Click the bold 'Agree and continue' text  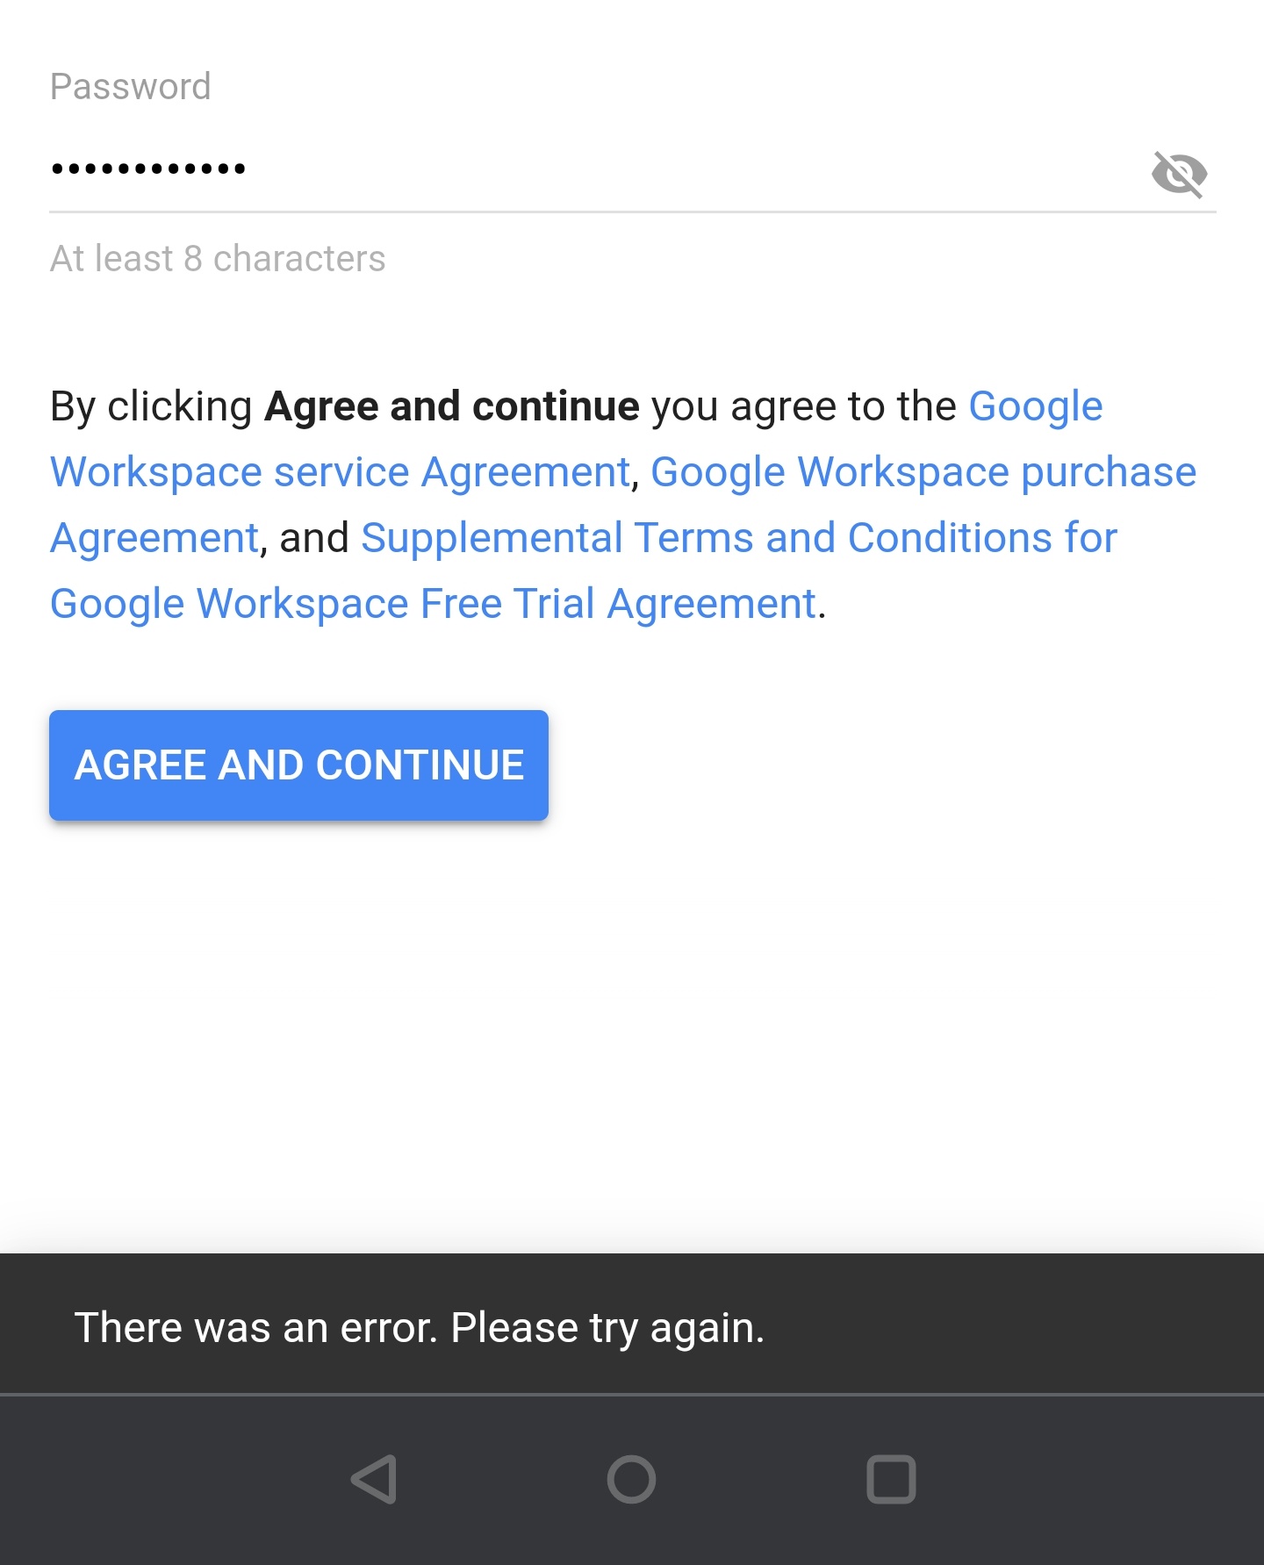[x=452, y=406]
